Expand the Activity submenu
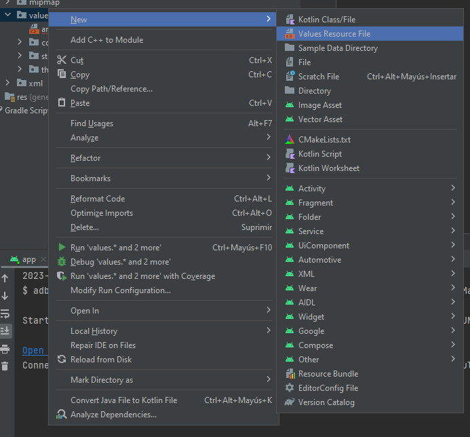The height and width of the screenshot is (437, 470). click(x=453, y=189)
